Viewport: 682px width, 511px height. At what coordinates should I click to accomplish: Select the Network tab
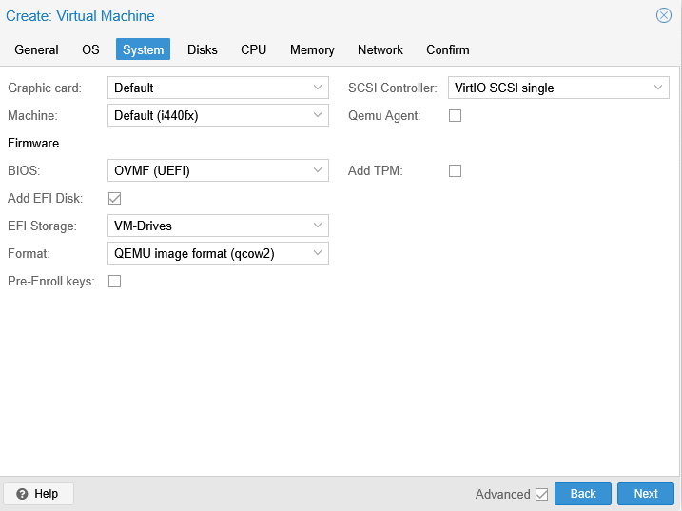click(x=380, y=49)
